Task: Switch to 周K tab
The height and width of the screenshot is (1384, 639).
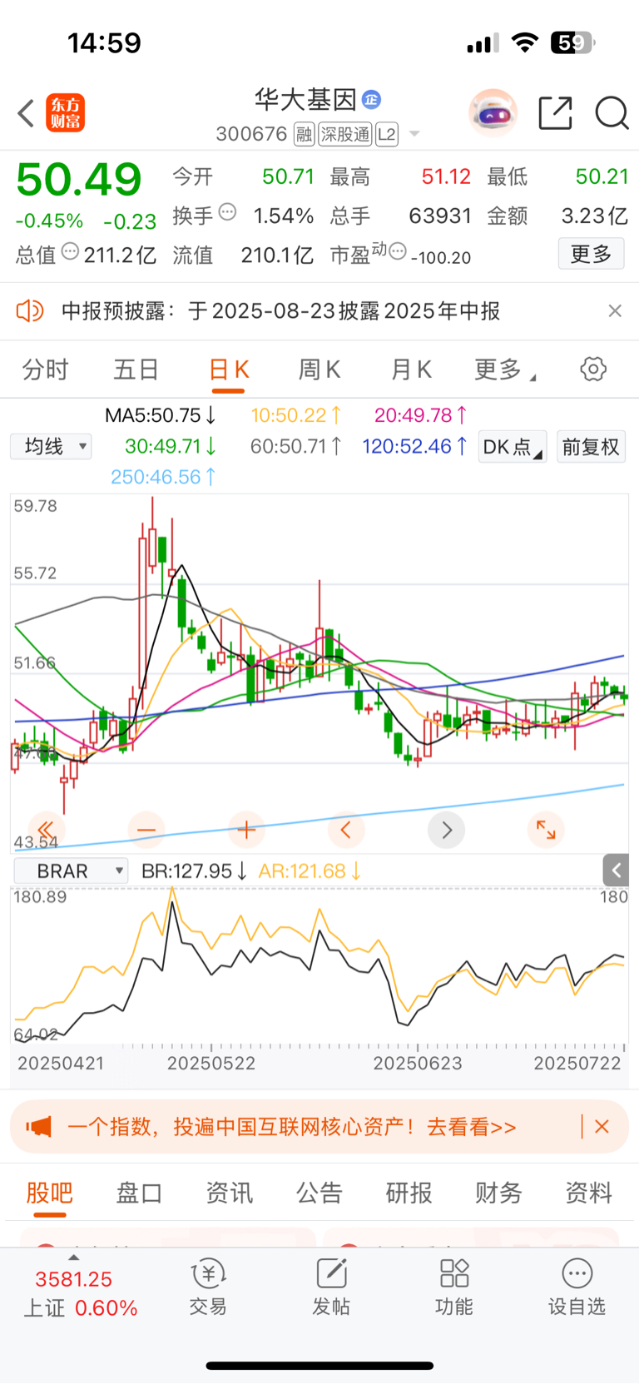Action: [319, 370]
